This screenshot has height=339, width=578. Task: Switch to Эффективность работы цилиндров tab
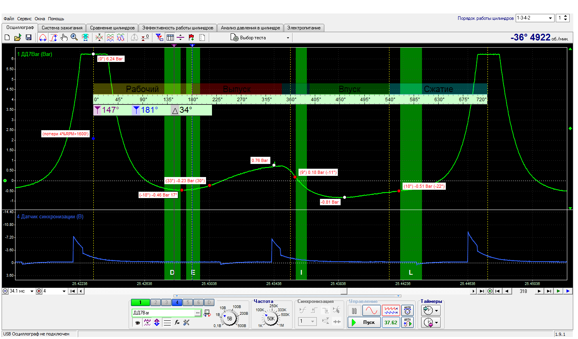[178, 28]
